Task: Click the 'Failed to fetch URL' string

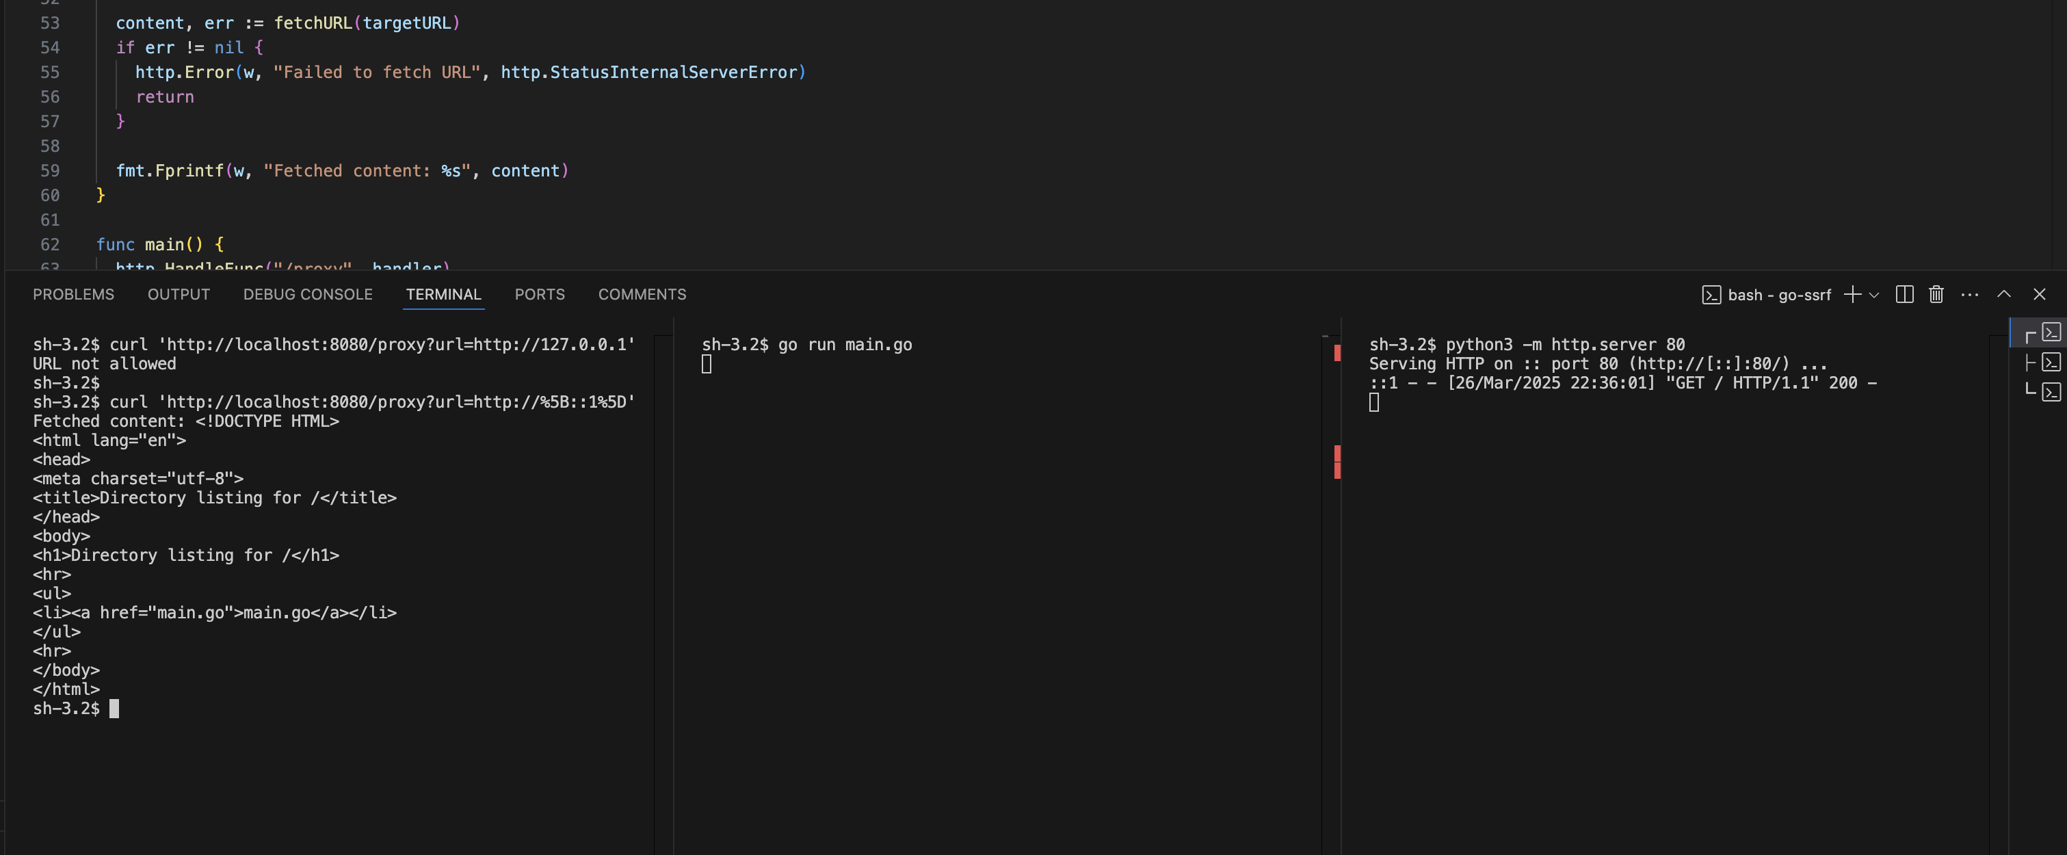Action: tap(377, 73)
